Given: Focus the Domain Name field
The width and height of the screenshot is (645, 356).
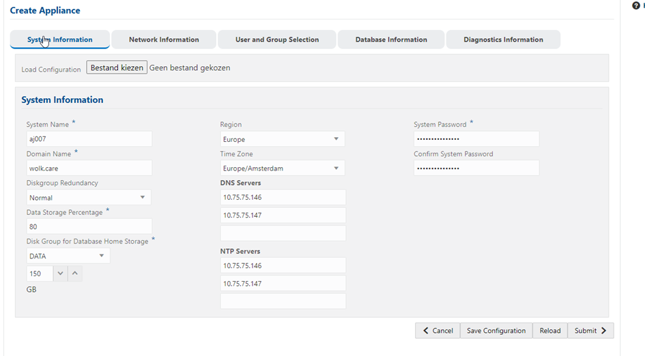Looking at the screenshot, I should point(89,168).
